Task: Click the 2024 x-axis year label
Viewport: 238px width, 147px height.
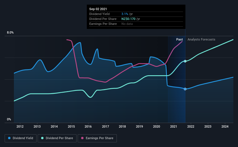Action: click(225, 126)
